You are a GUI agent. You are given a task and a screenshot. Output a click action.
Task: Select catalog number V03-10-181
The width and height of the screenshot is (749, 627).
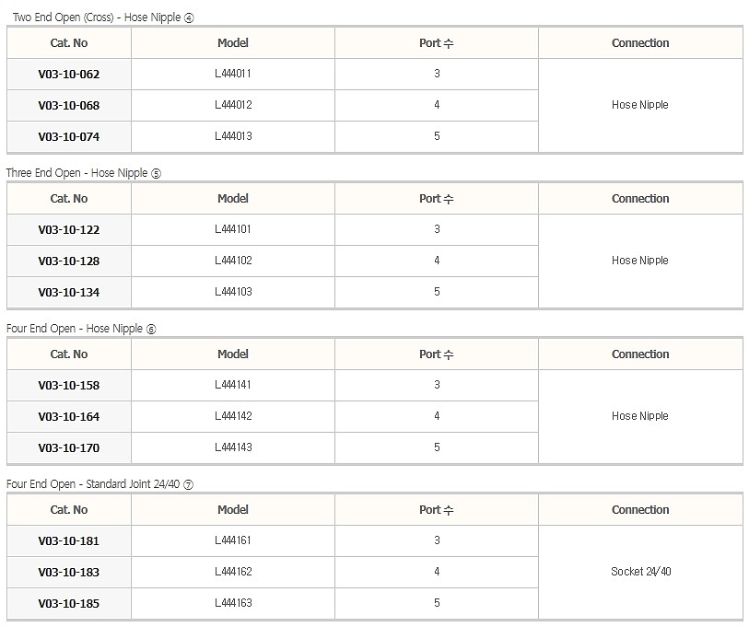tap(69, 541)
